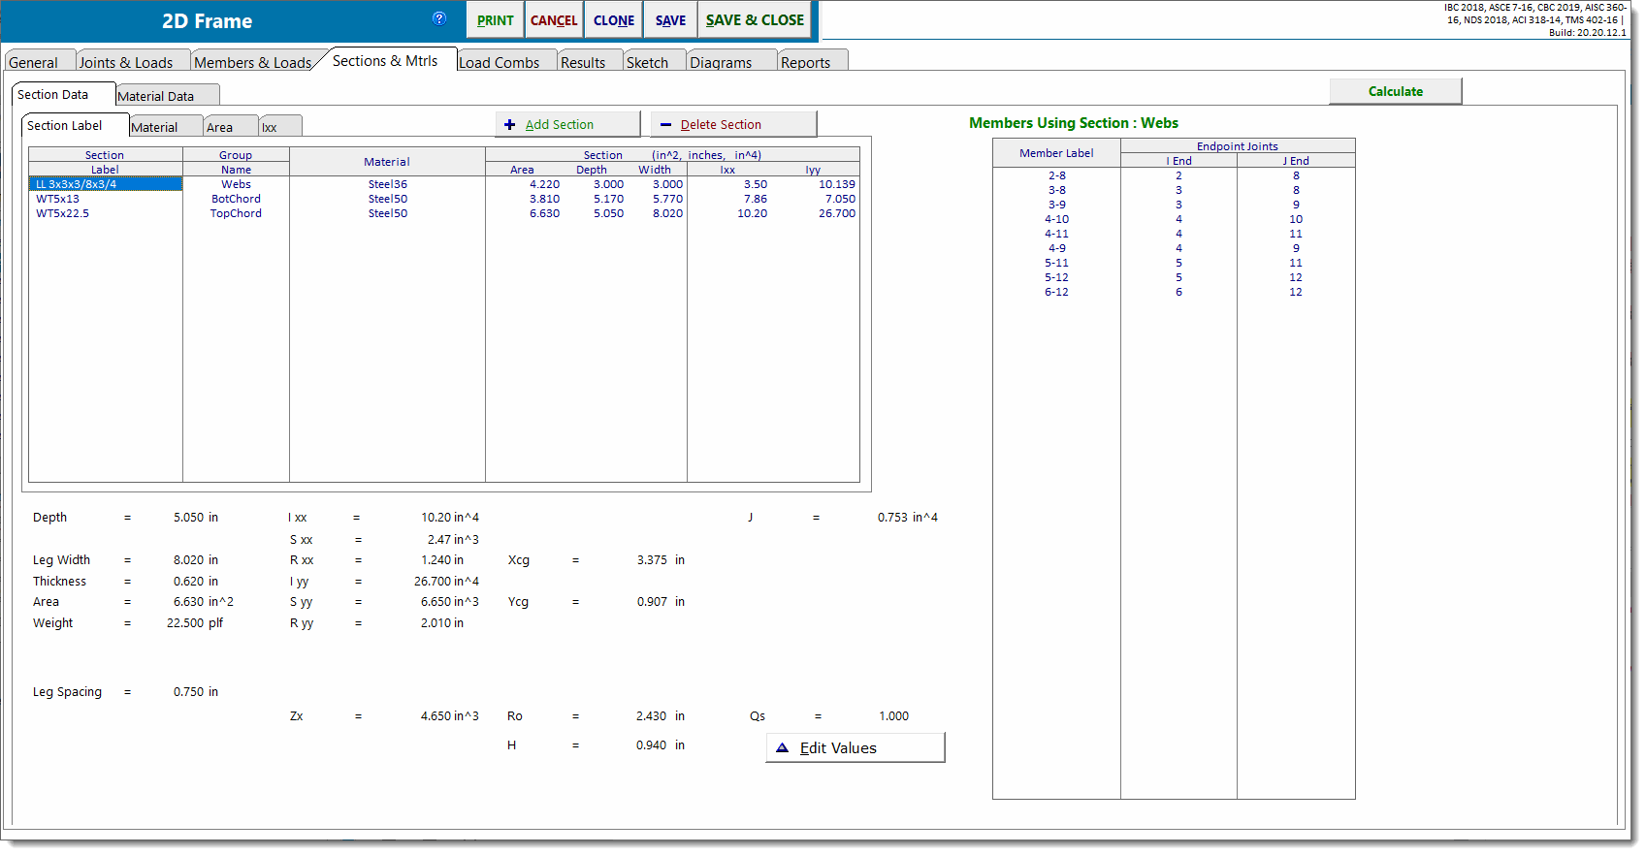
Task: Select the LL 3x3x3/8x3/4 section label
Action: [77, 184]
